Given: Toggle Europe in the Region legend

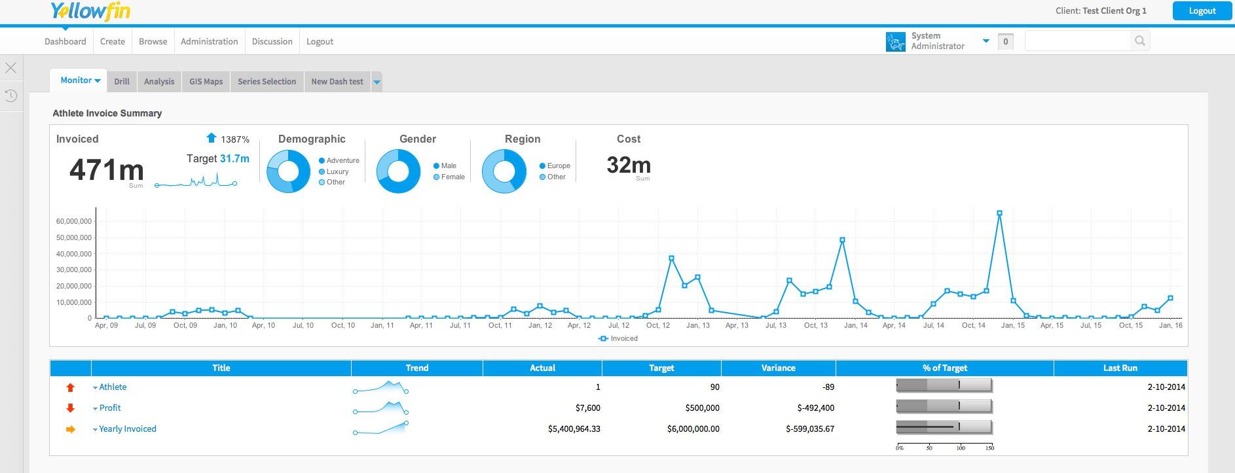Looking at the screenshot, I should [x=555, y=166].
